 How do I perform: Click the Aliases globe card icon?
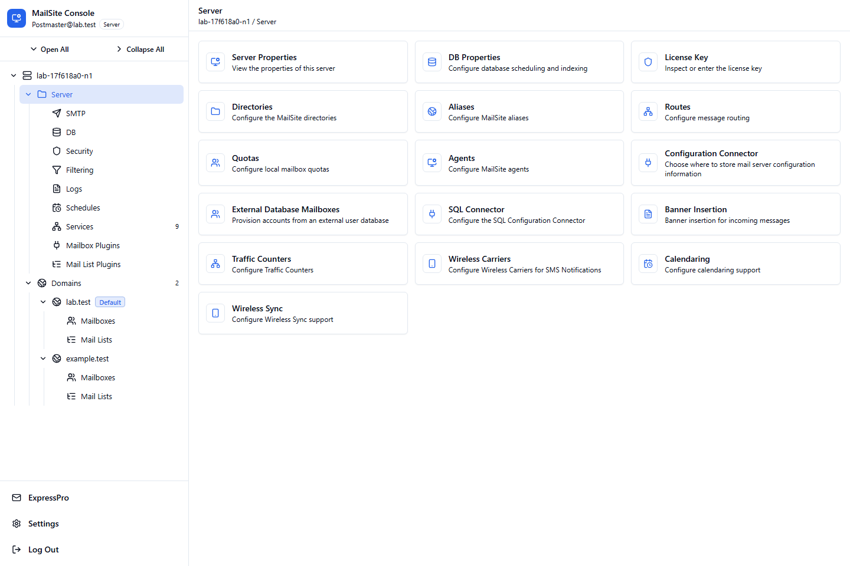pos(432,111)
